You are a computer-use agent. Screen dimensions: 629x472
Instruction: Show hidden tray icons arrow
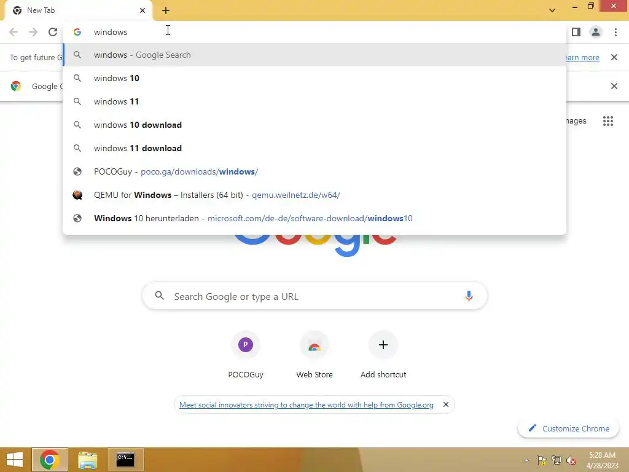point(526,460)
